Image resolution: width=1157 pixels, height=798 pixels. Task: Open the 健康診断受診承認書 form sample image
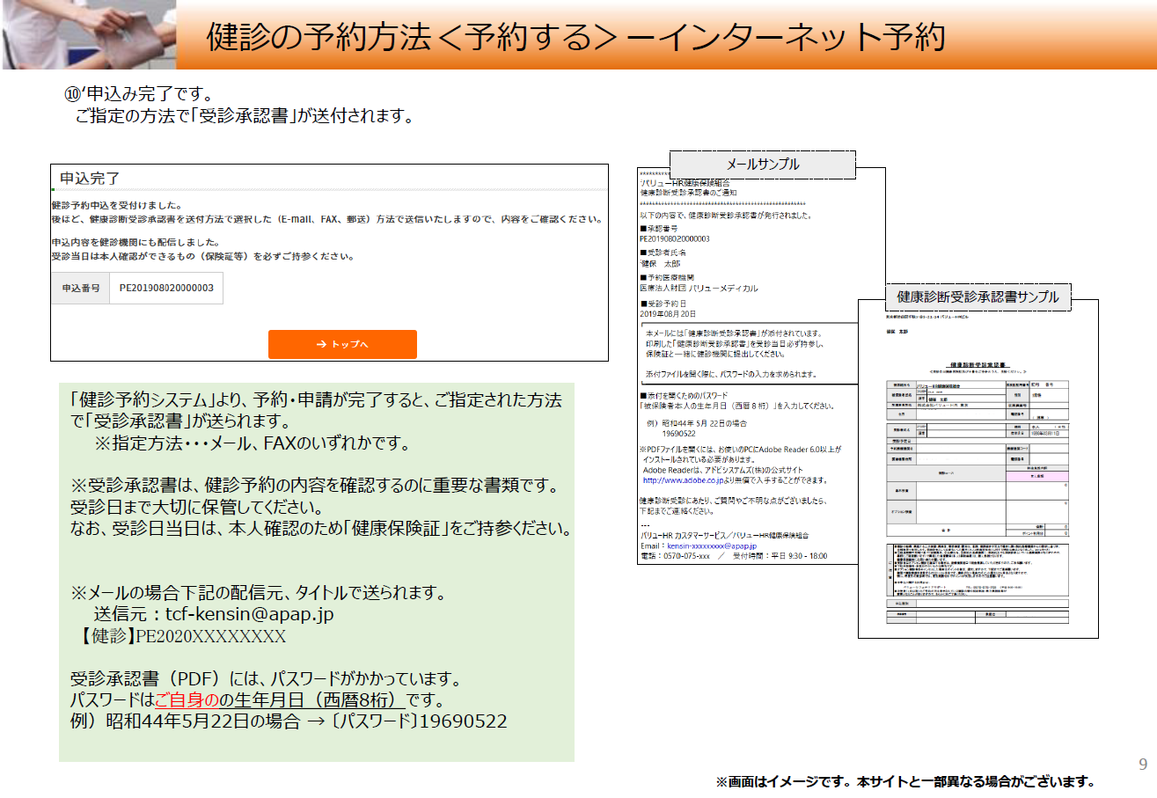click(x=978, y=475)
